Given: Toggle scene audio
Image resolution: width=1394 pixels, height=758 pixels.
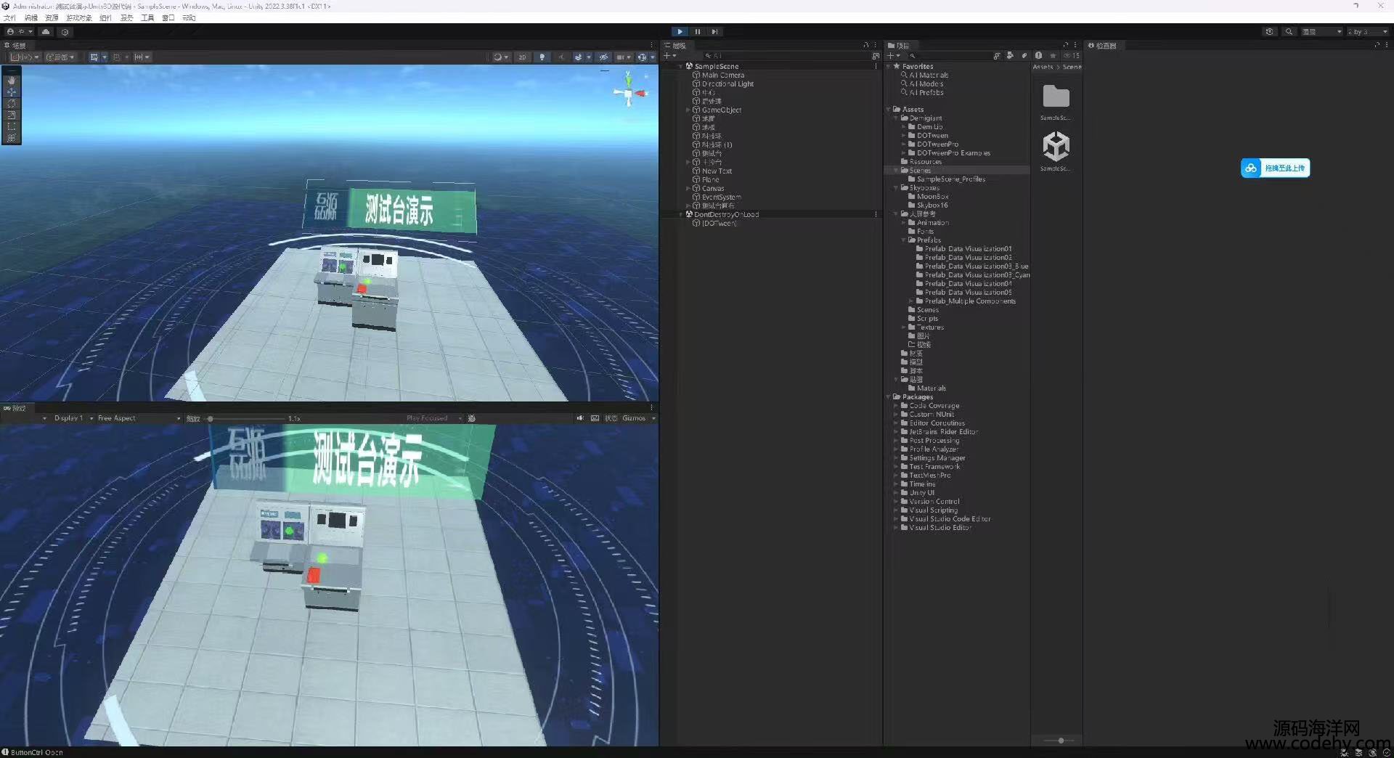Looking at the screenshot, I should tap(561, 57).
